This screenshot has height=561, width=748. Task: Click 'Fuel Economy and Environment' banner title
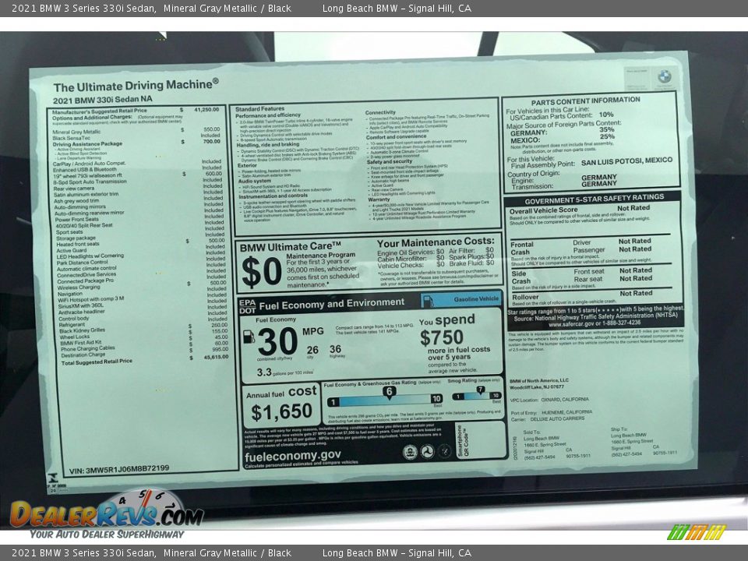coord(332,304)
